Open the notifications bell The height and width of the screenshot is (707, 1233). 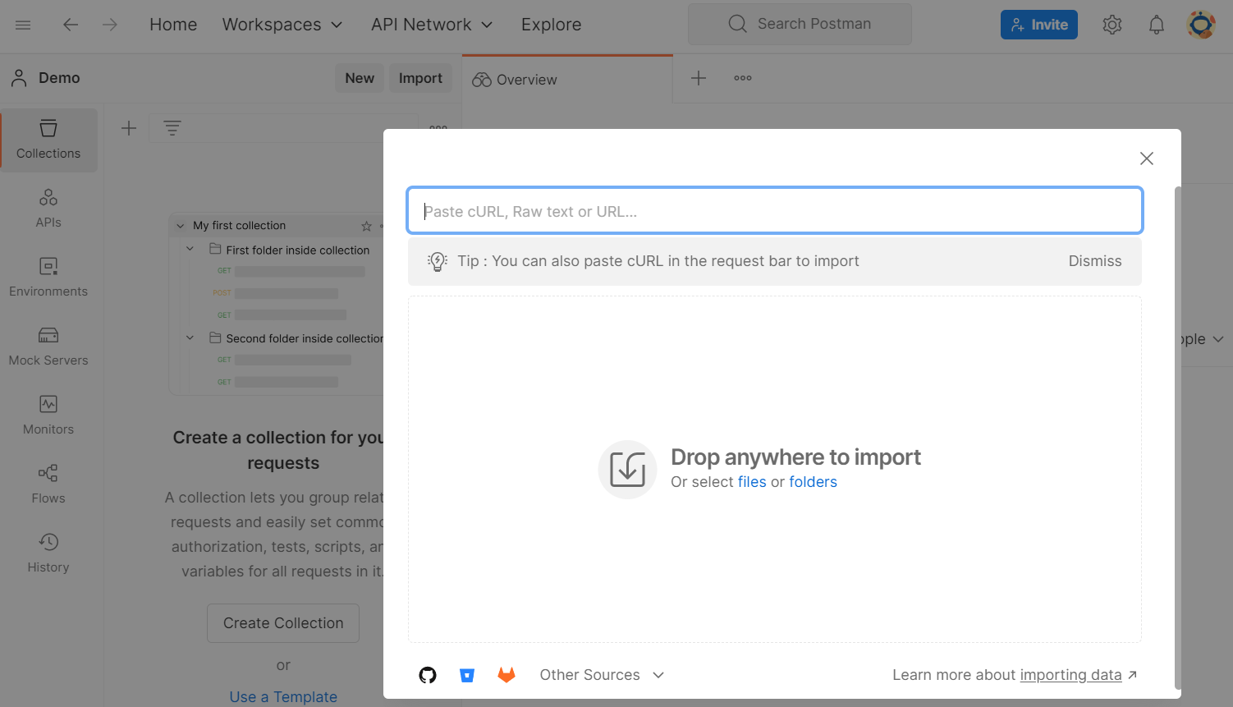point(1157,25)
